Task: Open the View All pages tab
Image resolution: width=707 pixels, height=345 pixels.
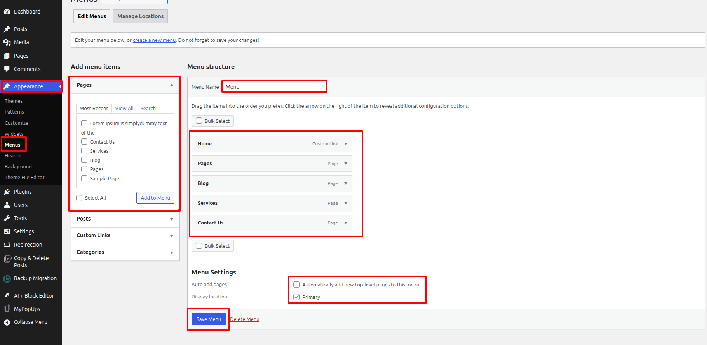Action: coord(124,109)
